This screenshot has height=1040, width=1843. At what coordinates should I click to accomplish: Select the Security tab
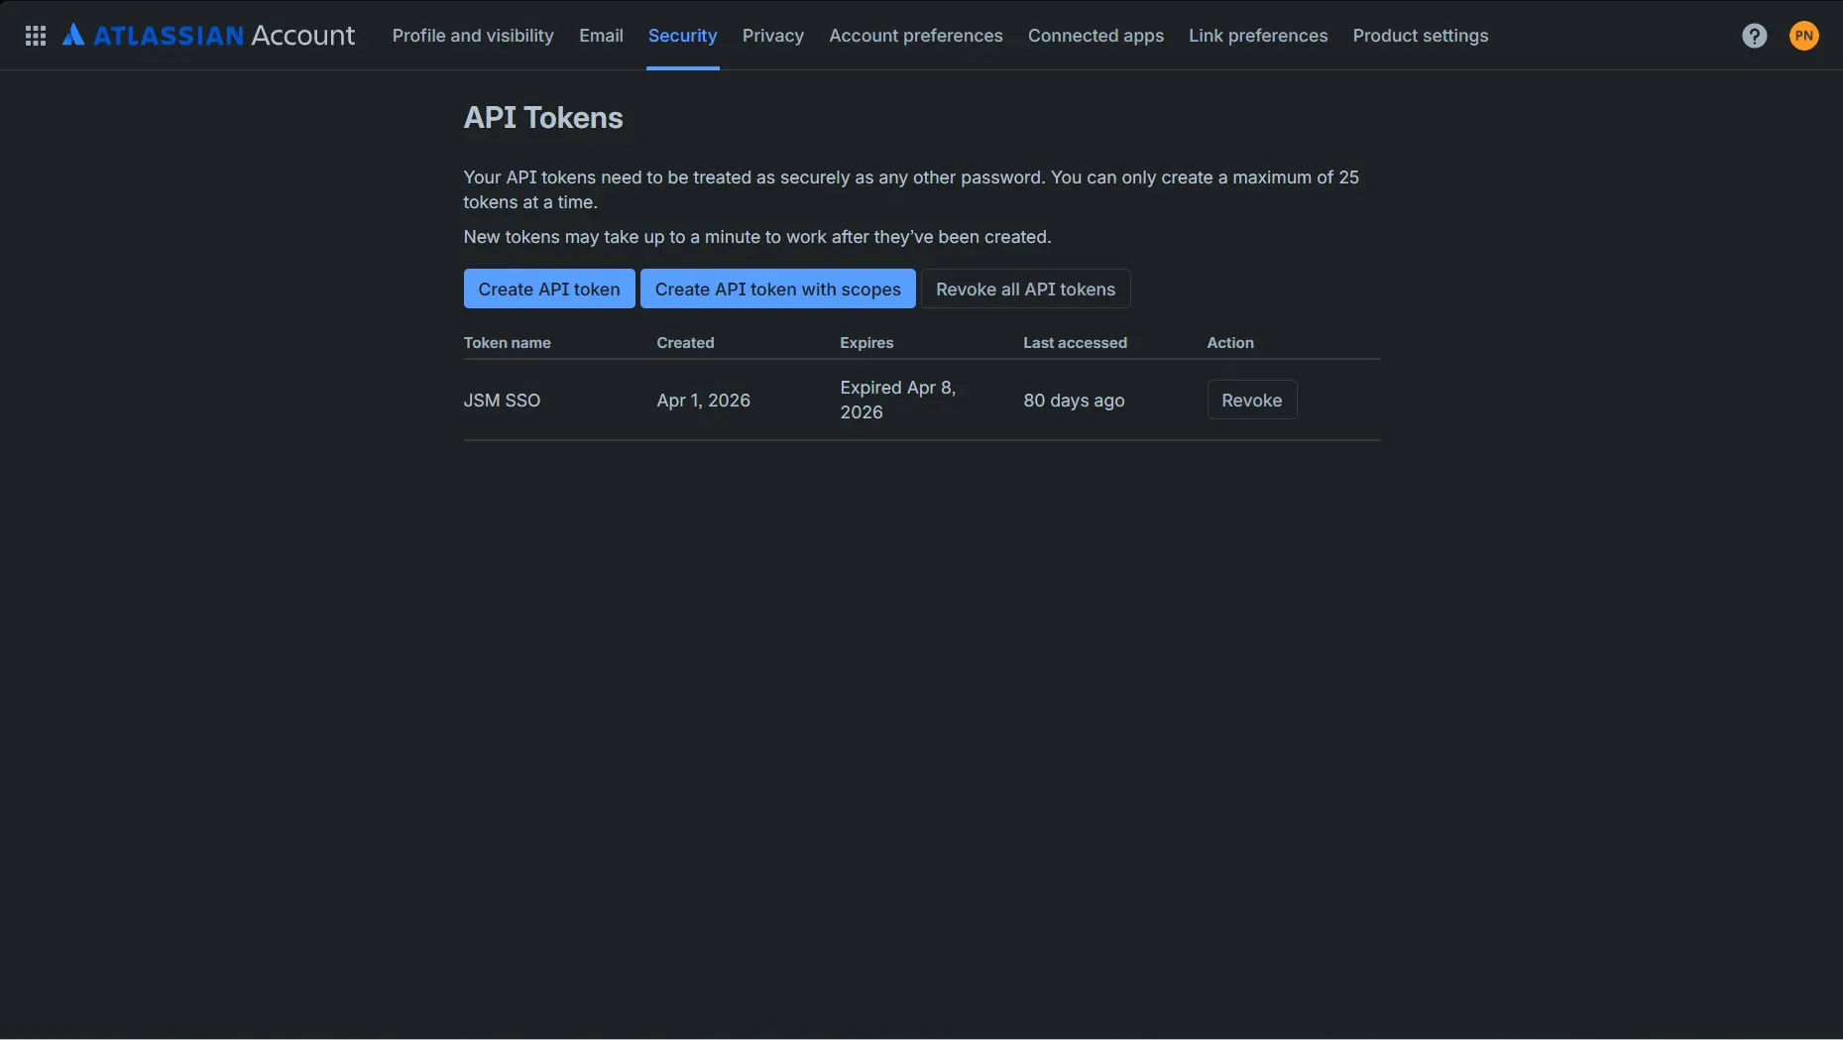(x=682, y=36)
